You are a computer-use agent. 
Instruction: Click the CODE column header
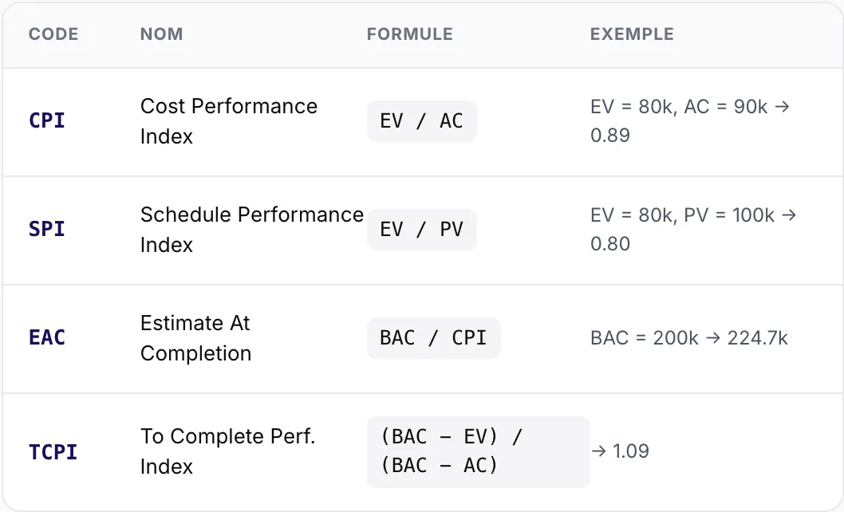click(x=53, y=34)
